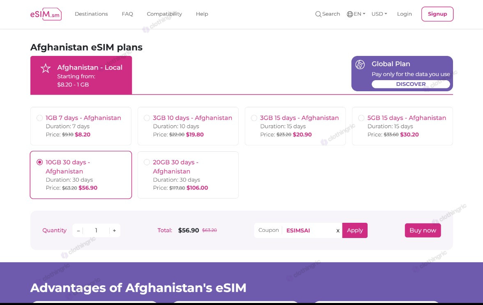Open the USD currency dropdown

[x=379, y=14]
